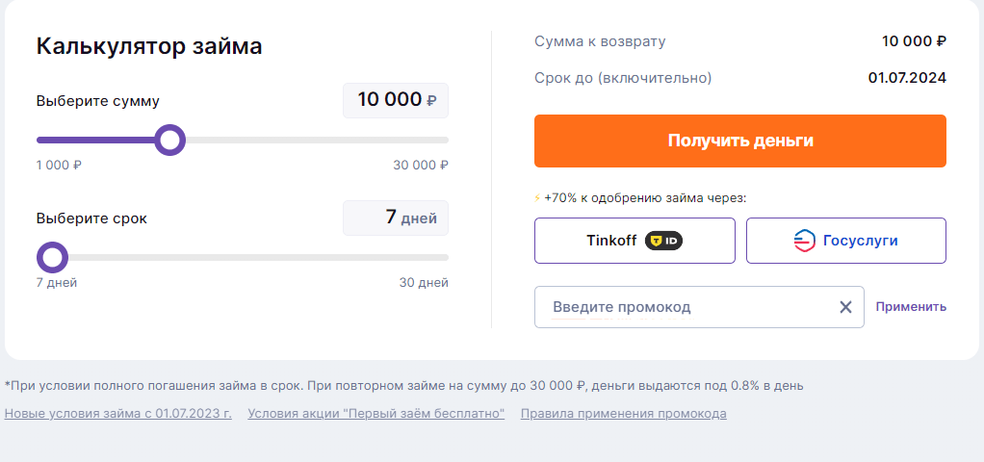Sign in via the Tinkoff ID button
Screen dimensions: 984x462
[634, 241]
